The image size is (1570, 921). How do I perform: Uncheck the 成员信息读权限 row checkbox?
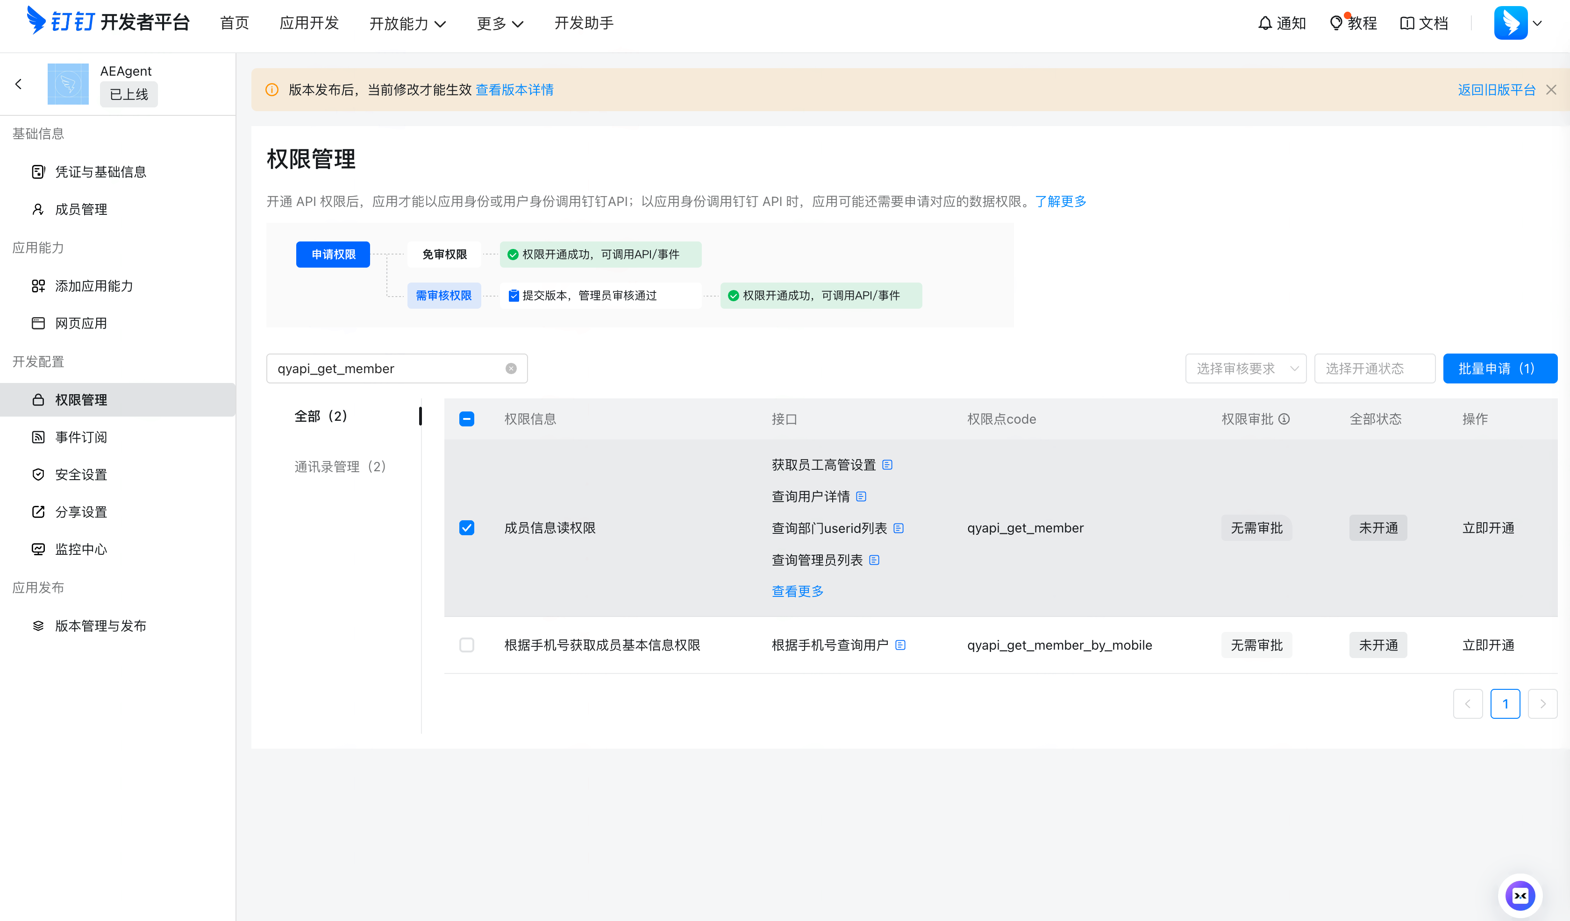click(x=467, y=528)
